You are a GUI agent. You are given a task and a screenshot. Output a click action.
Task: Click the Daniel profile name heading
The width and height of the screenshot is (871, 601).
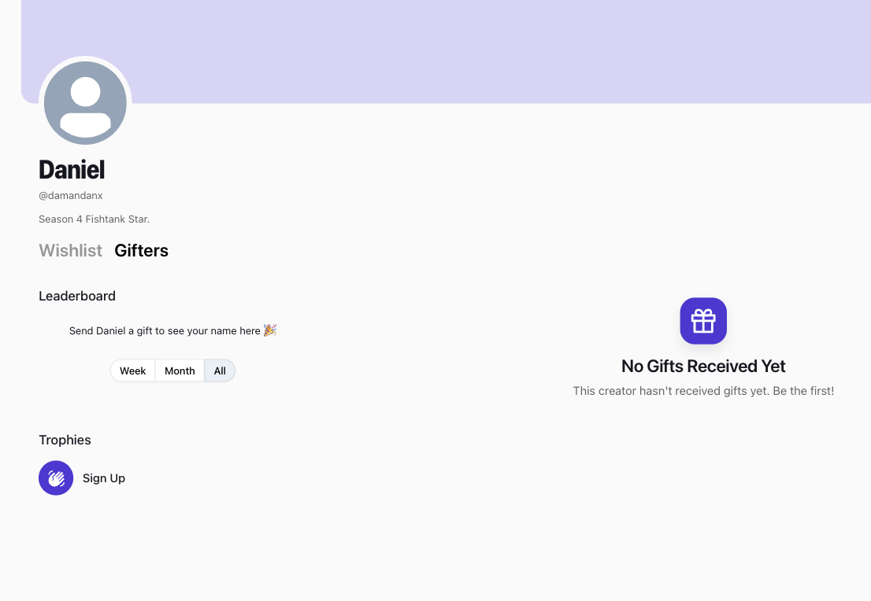point(72,169)
